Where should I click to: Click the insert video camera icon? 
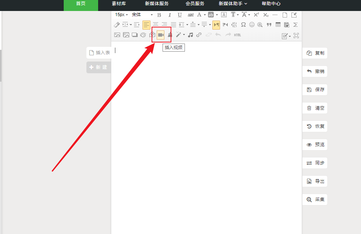click(161, 35)
